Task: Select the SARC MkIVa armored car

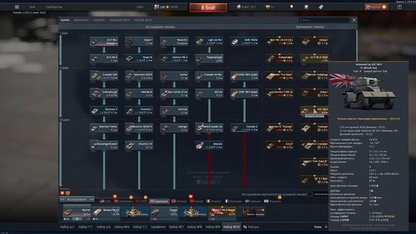Action: pos(244,42)
